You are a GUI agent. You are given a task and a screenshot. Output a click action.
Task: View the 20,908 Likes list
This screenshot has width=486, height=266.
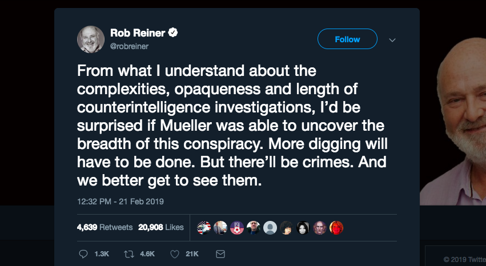(x=161, y=227)
